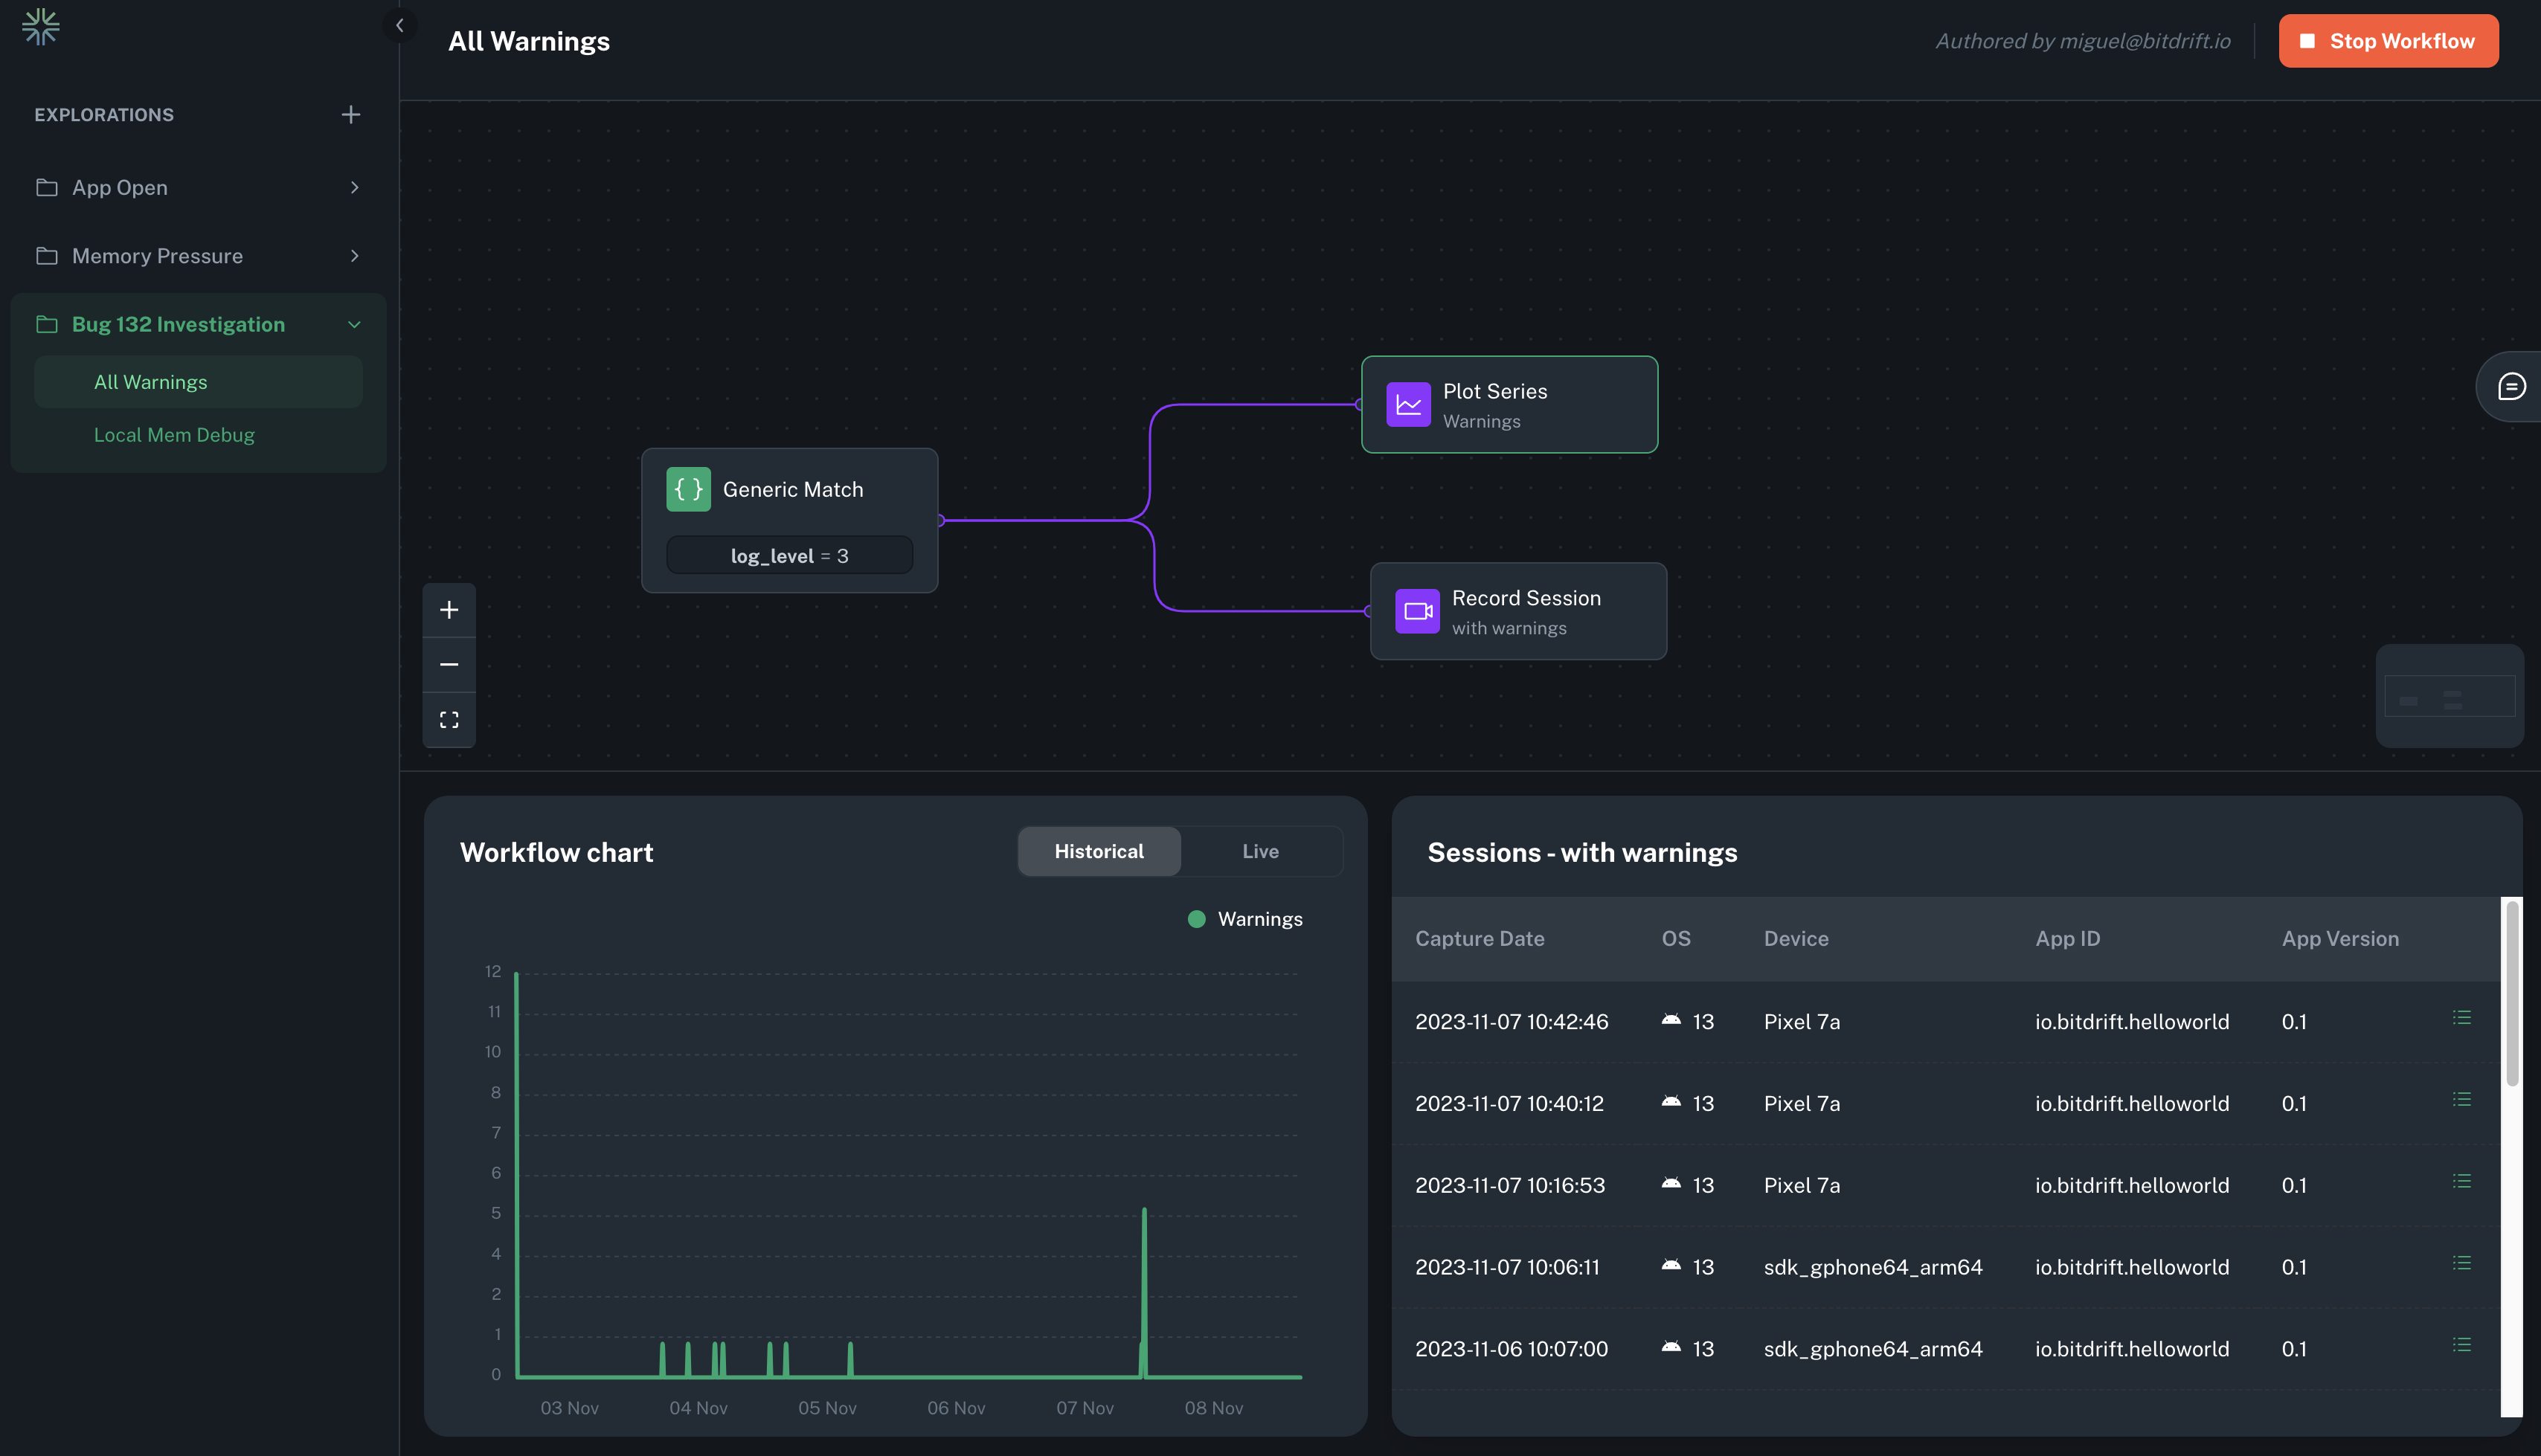Create a new exploration with the plus button

351,114
